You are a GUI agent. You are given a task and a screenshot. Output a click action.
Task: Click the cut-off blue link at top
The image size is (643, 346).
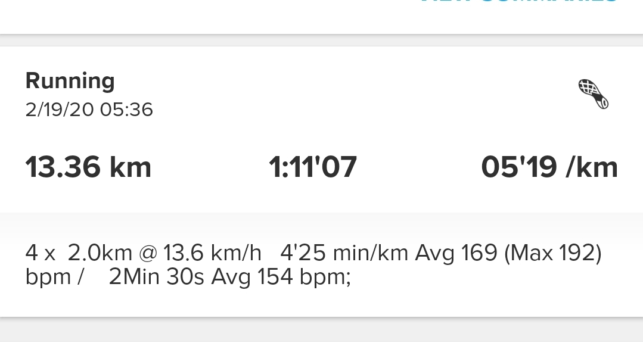(519, 2)
